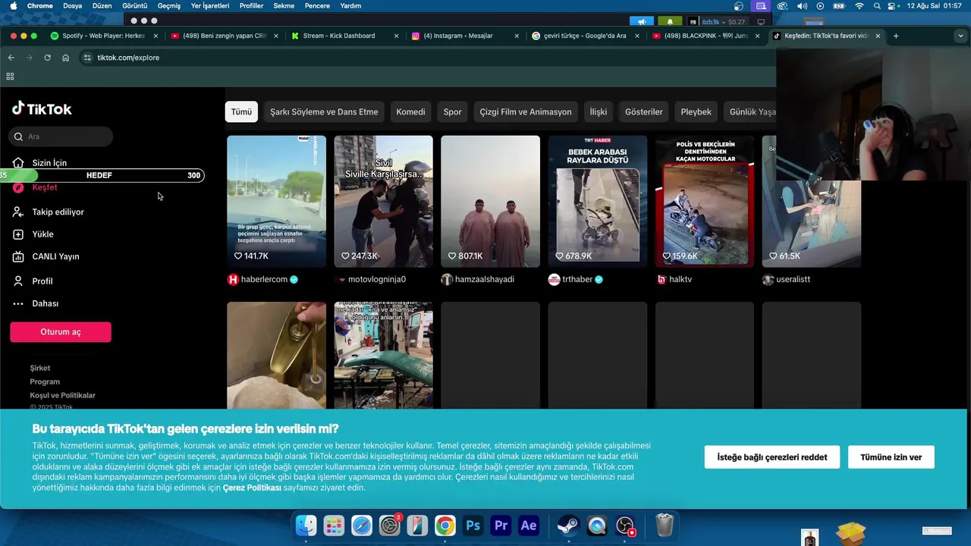
Task: Click the Chrome address bar URL
Action: pyautogui.click(x=128, y=58)
